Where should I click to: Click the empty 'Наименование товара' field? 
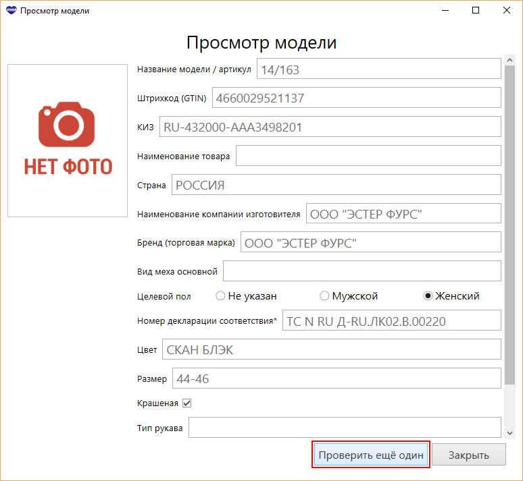(368, 156)
